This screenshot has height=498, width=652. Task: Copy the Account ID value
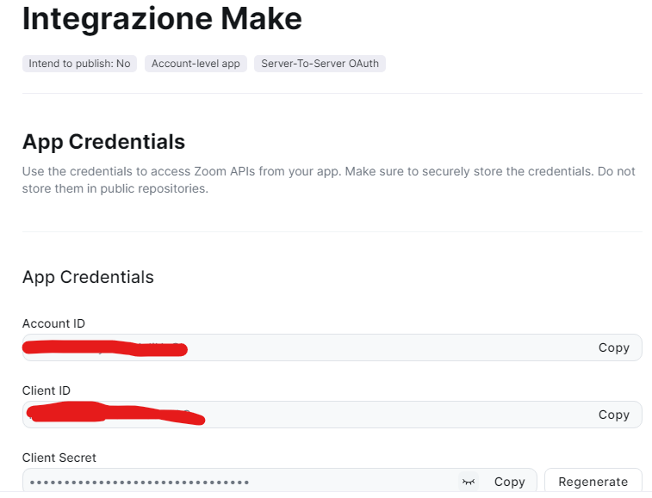(613, 347)
